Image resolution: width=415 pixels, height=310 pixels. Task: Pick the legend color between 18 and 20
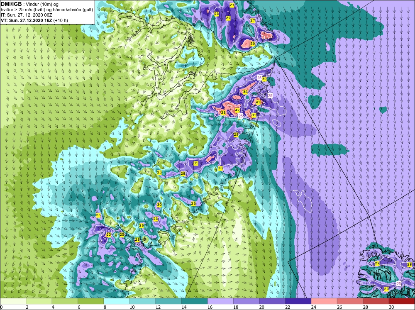pos(247,301)
